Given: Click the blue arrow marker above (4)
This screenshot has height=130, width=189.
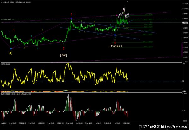Looking at the screenshot, I should click(x=11, y=49).
